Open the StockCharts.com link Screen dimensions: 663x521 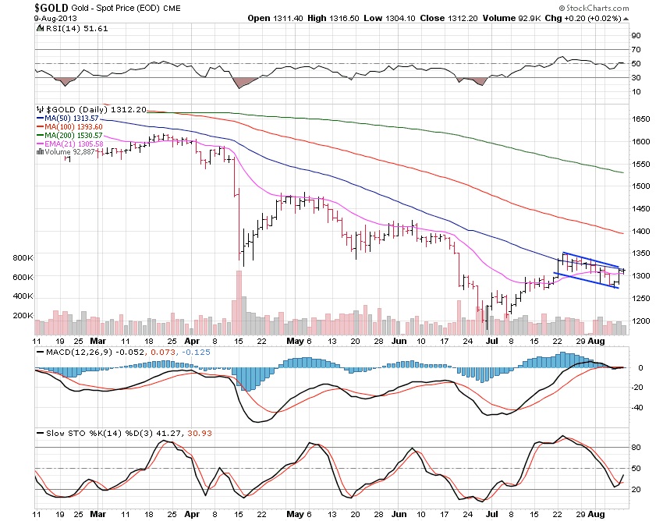[597, 8]
